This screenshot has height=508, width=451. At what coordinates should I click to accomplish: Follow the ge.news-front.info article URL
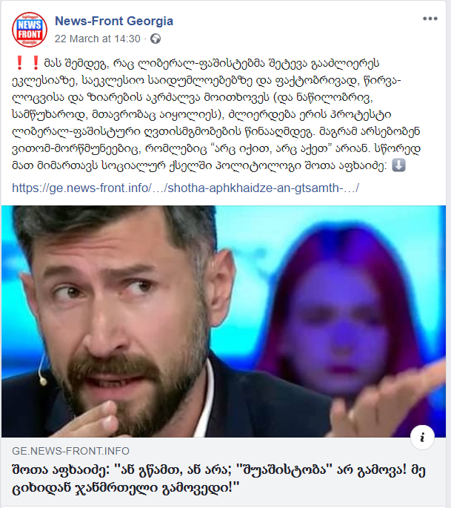pyautogui.click(x=185, y=188)
